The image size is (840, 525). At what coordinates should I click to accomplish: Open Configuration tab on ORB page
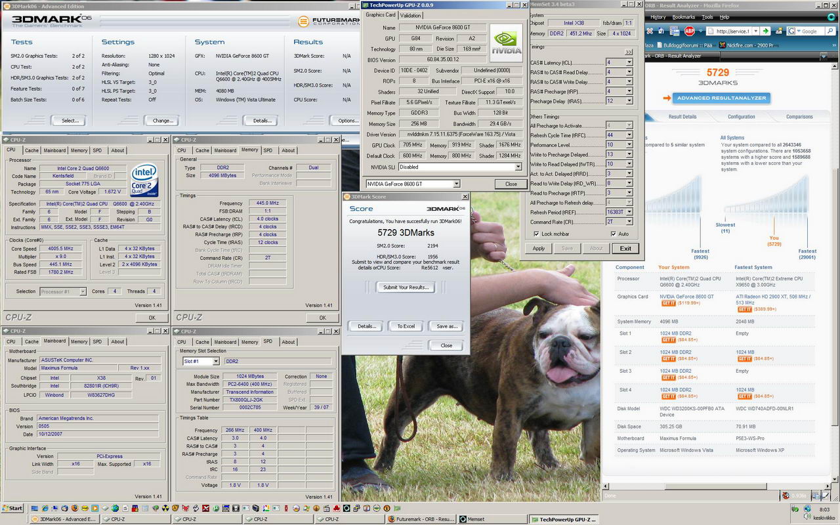point(741,117)
